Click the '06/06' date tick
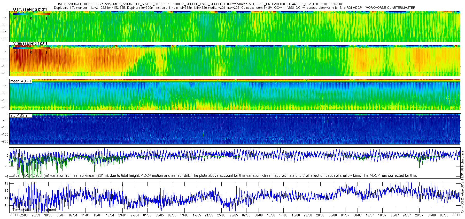This screenshot has height=219, width=465. pos(259,215)
